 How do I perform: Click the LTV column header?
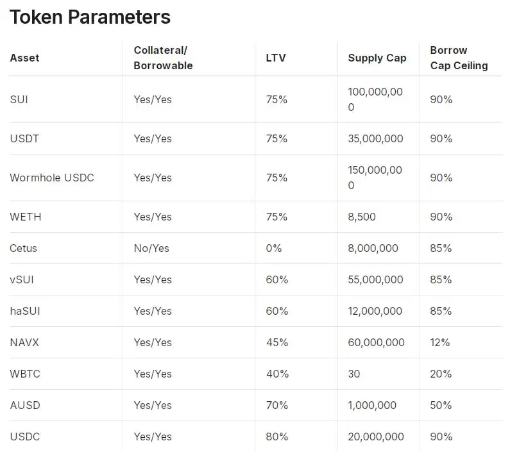(276, 58)
